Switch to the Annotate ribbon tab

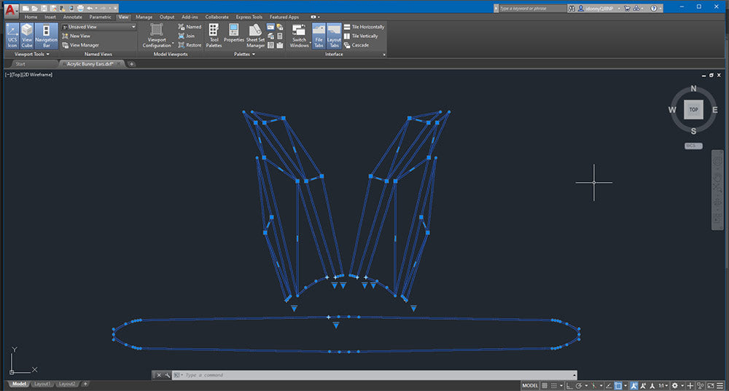72,17
